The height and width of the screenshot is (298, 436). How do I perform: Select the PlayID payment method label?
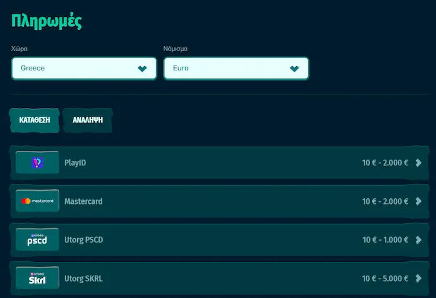pyautogui.click(x=75, y=163)
